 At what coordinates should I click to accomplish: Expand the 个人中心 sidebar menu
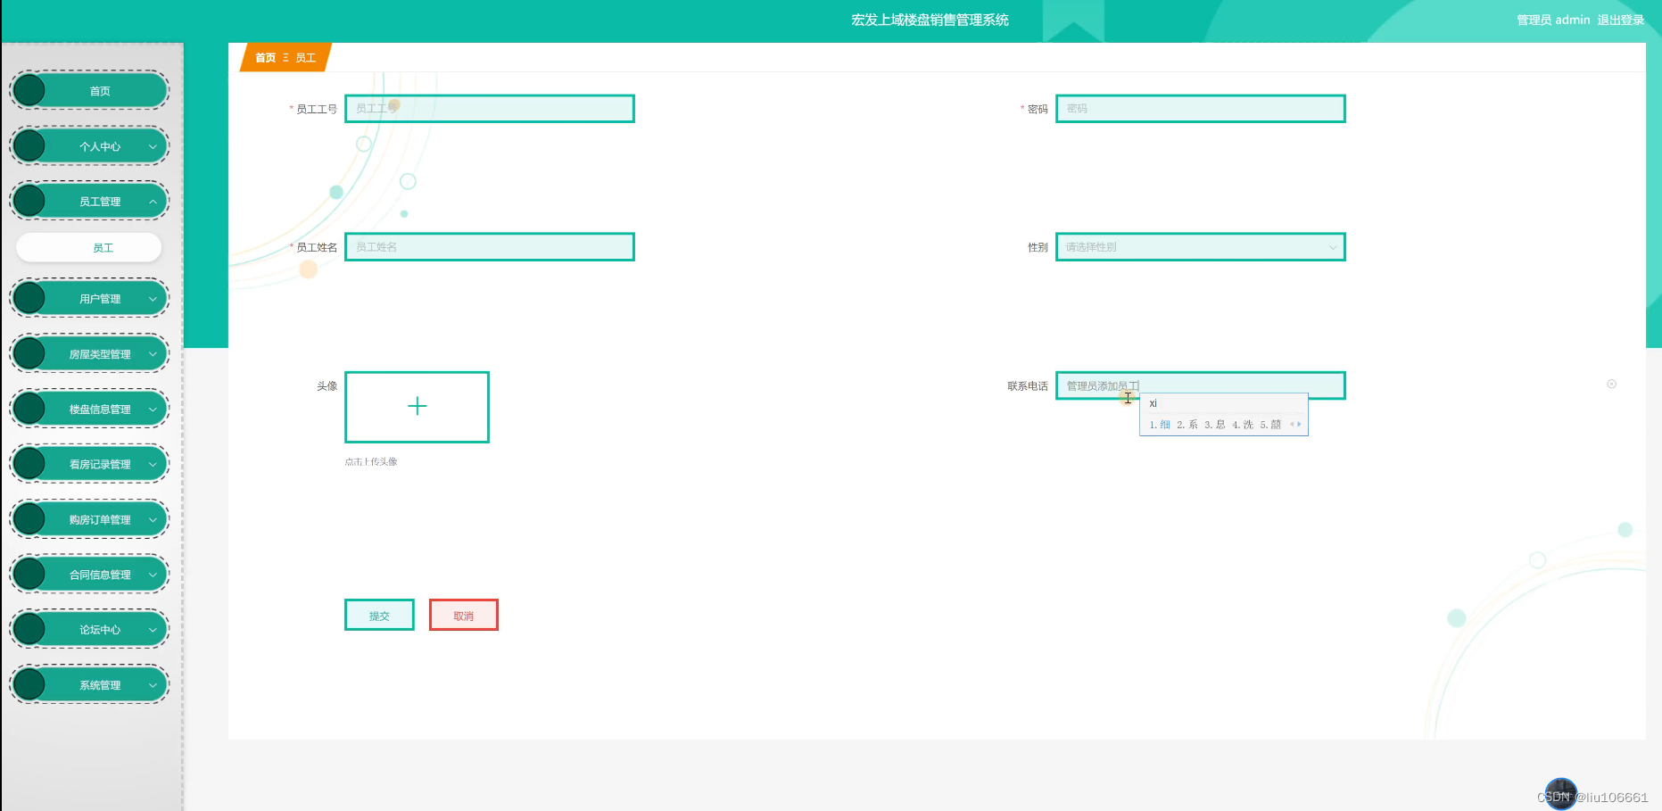point(89,146)
